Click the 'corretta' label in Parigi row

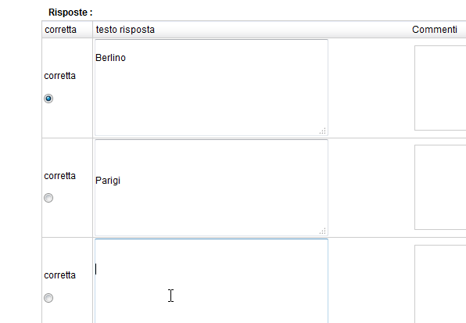(x=59, y=176)
